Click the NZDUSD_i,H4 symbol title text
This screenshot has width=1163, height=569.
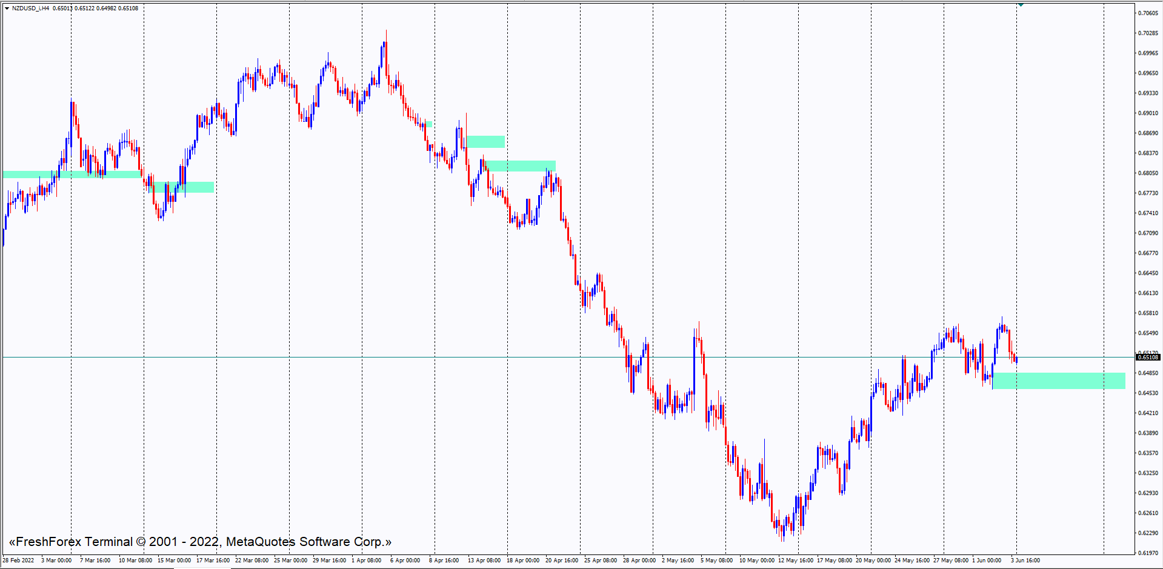[30, 8]
